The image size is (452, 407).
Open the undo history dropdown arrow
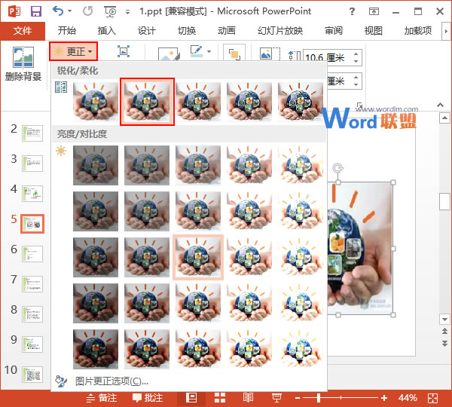69,11
